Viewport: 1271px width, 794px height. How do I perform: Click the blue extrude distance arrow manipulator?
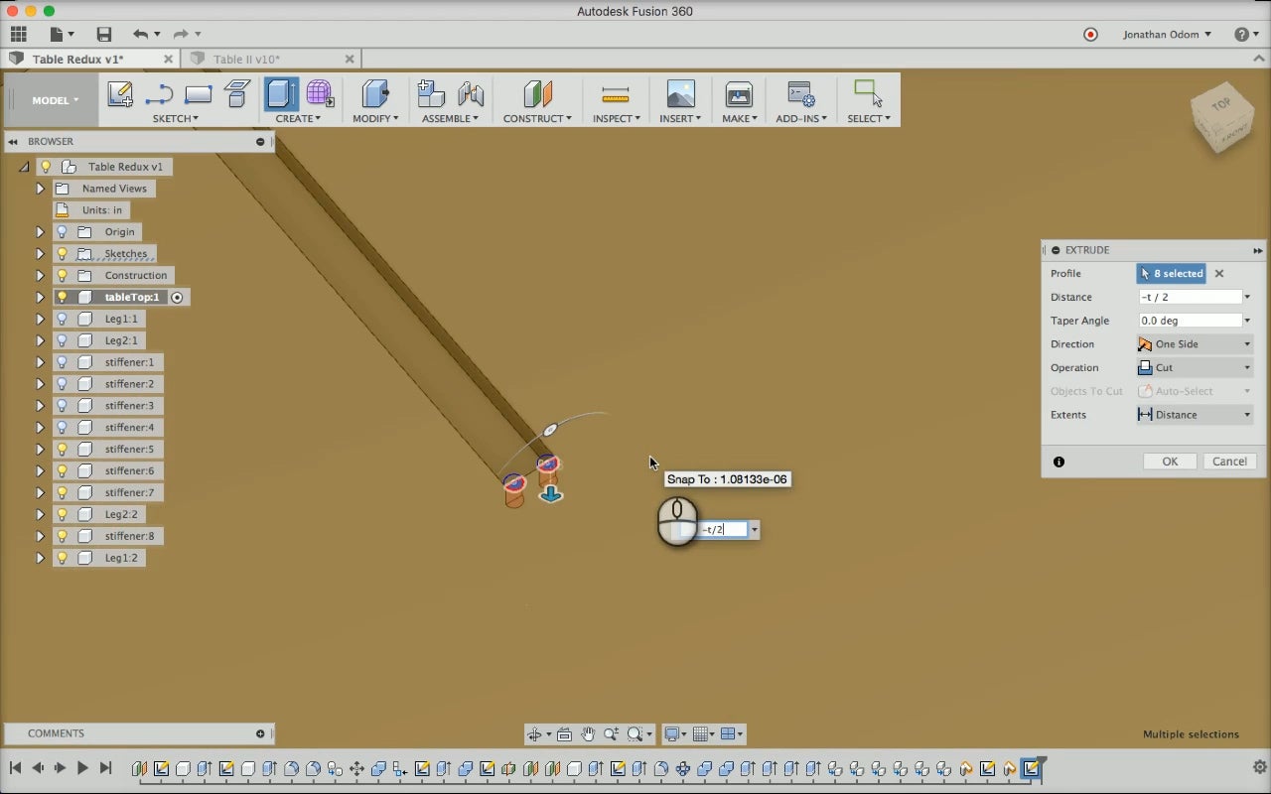(x=551, y=492)
